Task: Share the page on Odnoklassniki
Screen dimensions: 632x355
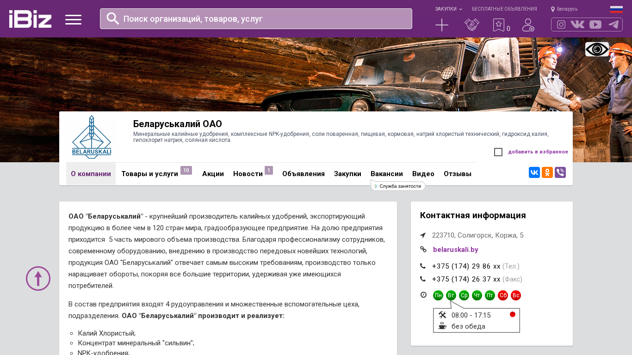Action: tap(547, 172)
